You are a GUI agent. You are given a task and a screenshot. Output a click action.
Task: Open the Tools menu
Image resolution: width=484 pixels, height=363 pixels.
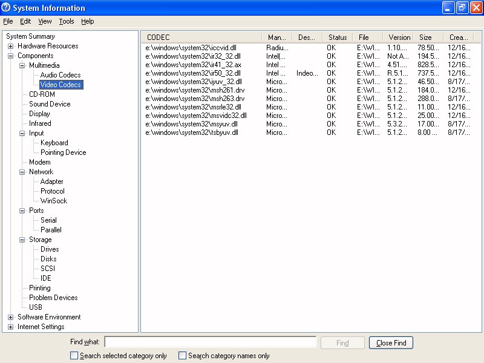click(x=67, y=21)
